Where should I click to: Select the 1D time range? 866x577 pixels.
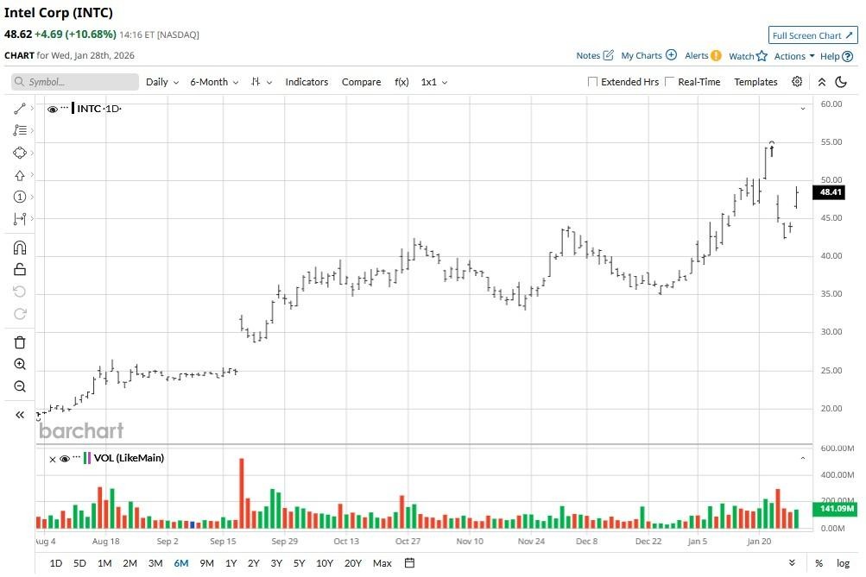point(56,563)
